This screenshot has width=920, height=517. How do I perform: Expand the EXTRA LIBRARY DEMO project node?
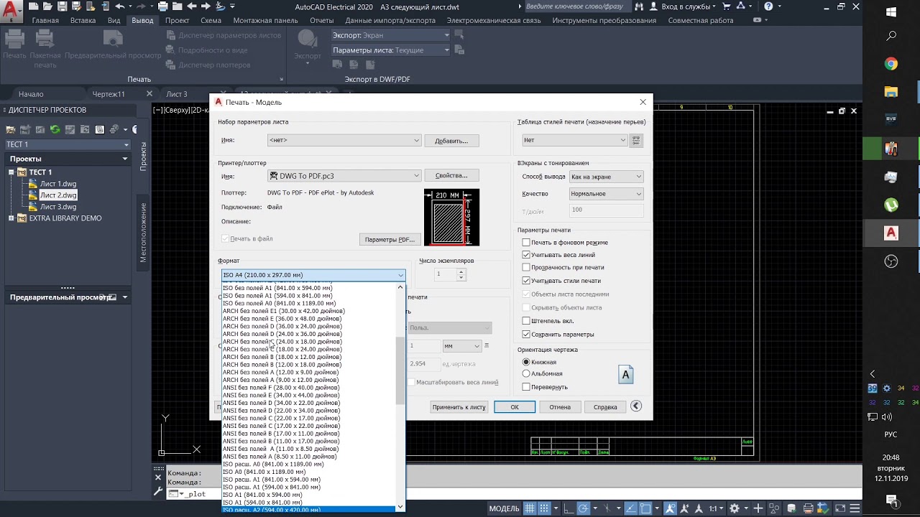pyautogui.click(x=11, y=218)
